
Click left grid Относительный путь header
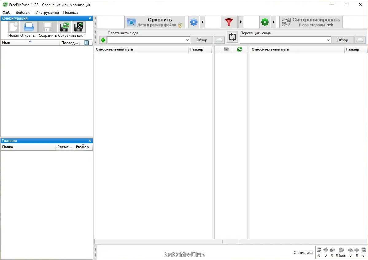[141, 49]
